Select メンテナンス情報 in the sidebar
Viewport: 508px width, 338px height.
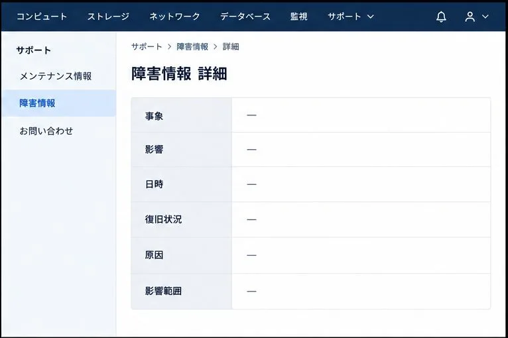coord(56,76)
